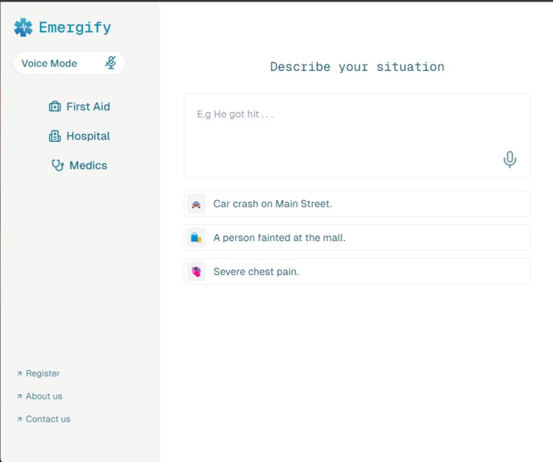
Task: Click the car emoji icon
Action: pos(196,204)
